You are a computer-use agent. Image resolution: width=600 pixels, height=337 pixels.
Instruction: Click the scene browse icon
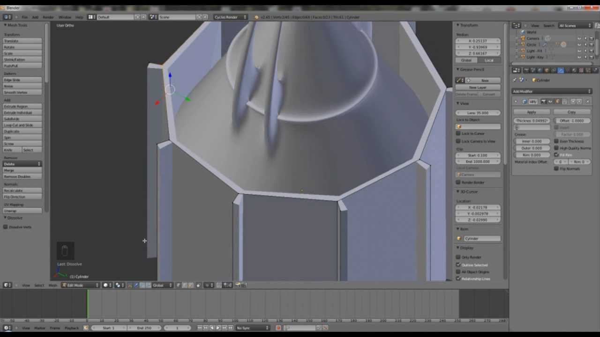coord(153,17)
